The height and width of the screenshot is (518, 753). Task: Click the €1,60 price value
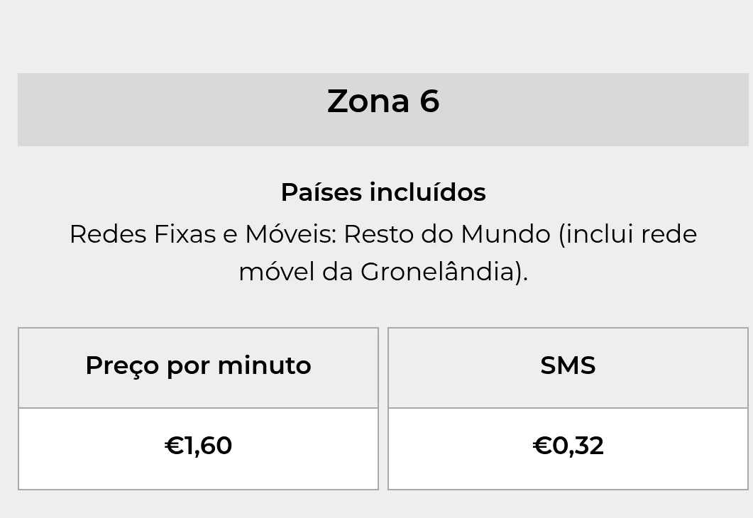pyautogui.click(x=198, y=446)
